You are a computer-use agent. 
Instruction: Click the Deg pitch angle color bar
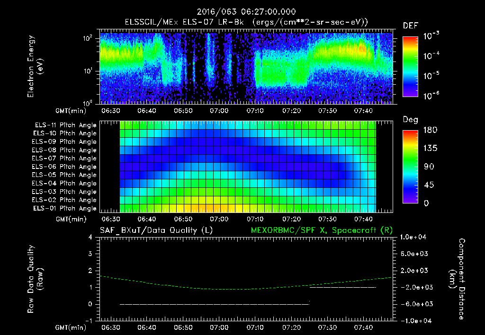click(410, 167)
